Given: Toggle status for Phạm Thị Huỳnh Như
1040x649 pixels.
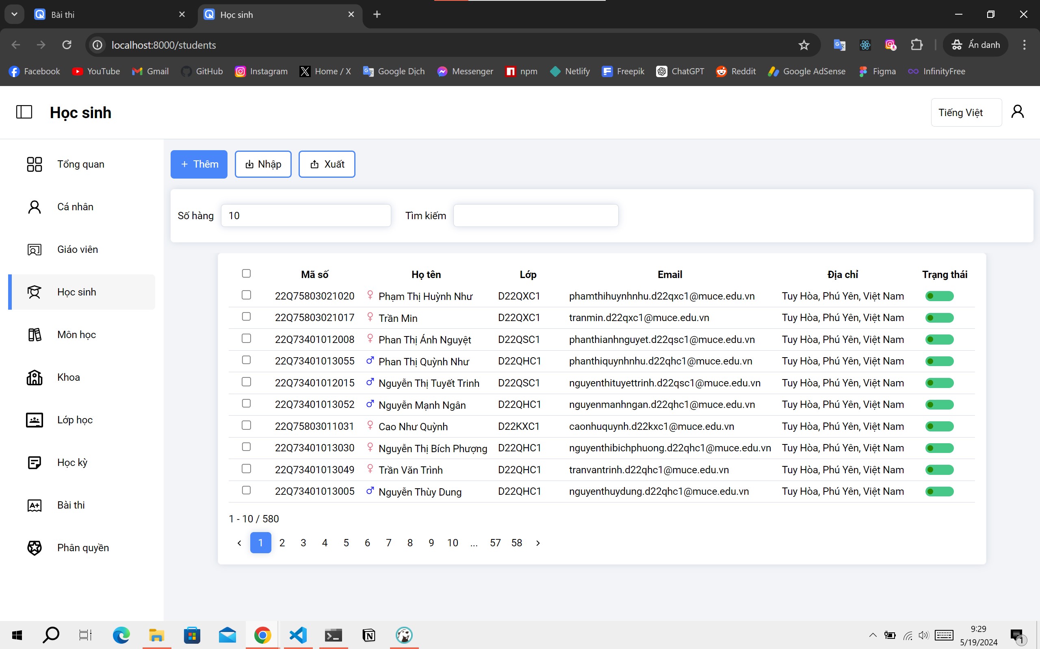Looking at the screenshot, I should tap(940, 295).
